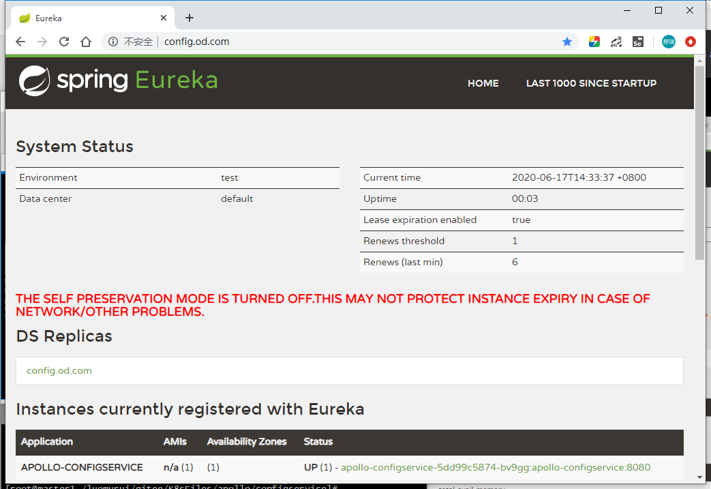Open the config.od.com DS replica link
This screenshot has width=711, height=489.
click(x=59, y=370)
